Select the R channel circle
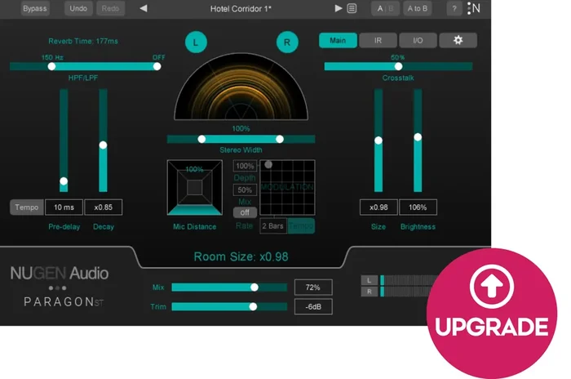The width and height of the screenshot is (571, 379). click(287, 42)
